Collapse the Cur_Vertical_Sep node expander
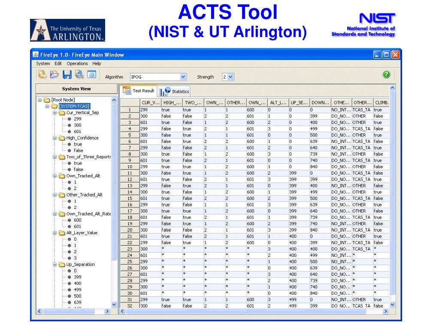This screenshot has height=329, width=439. pyautogui.click(x=55, y=112)
